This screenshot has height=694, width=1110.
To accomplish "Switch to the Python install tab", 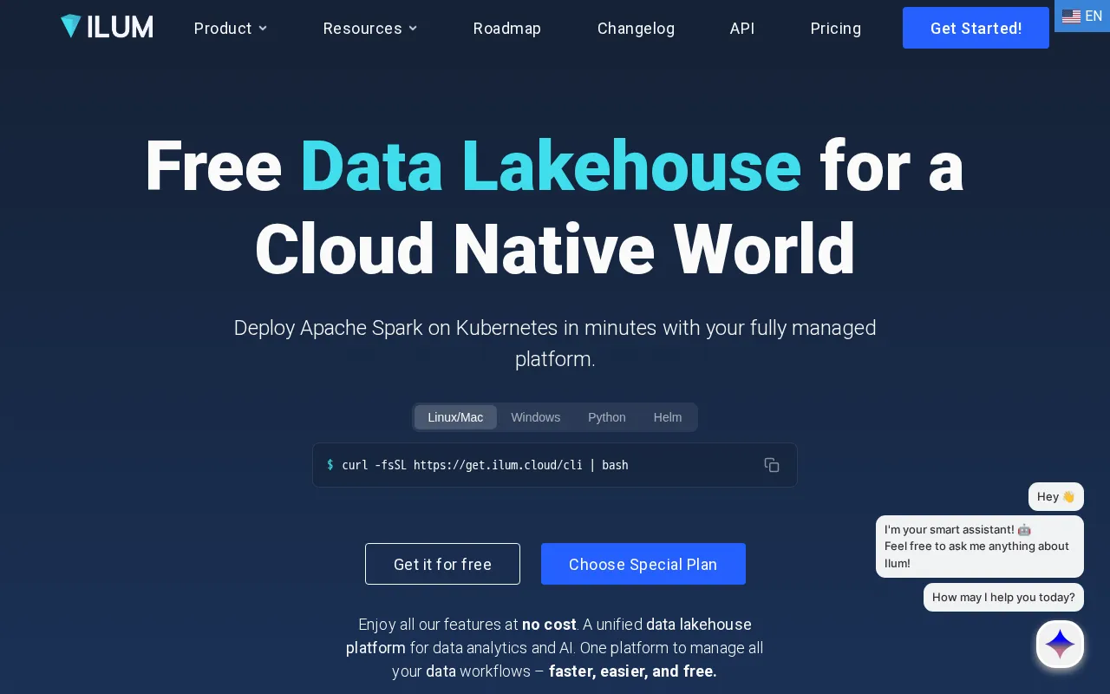I will click(x=607, y=417).
